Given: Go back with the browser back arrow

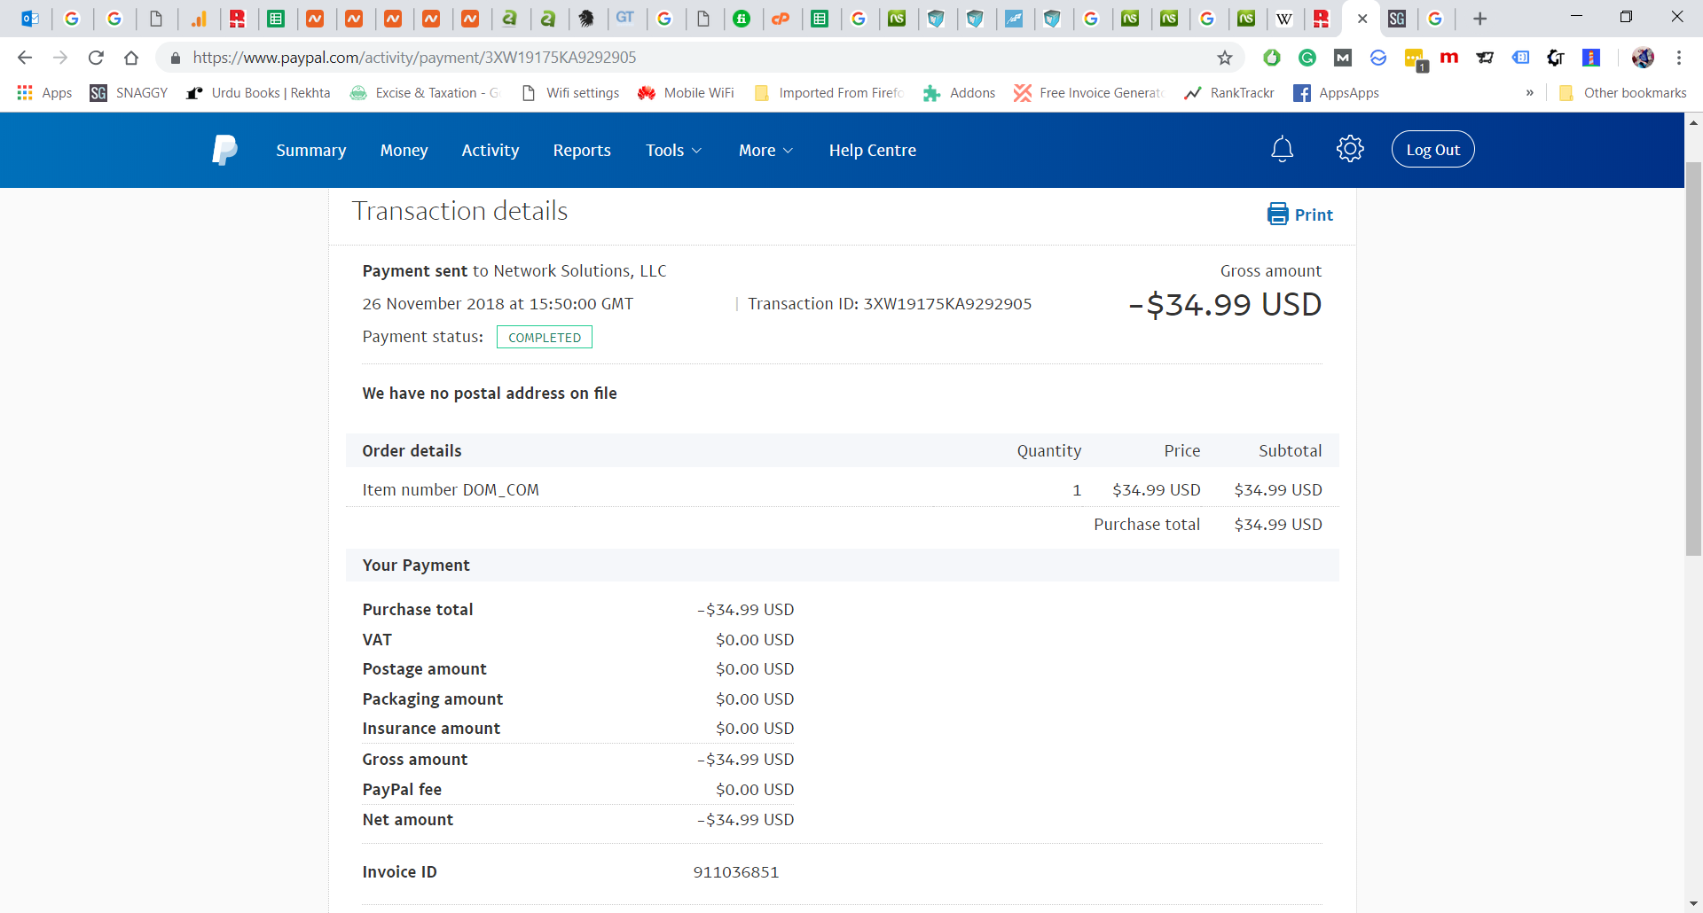Looking at the screenshot, I should (25, 58).
